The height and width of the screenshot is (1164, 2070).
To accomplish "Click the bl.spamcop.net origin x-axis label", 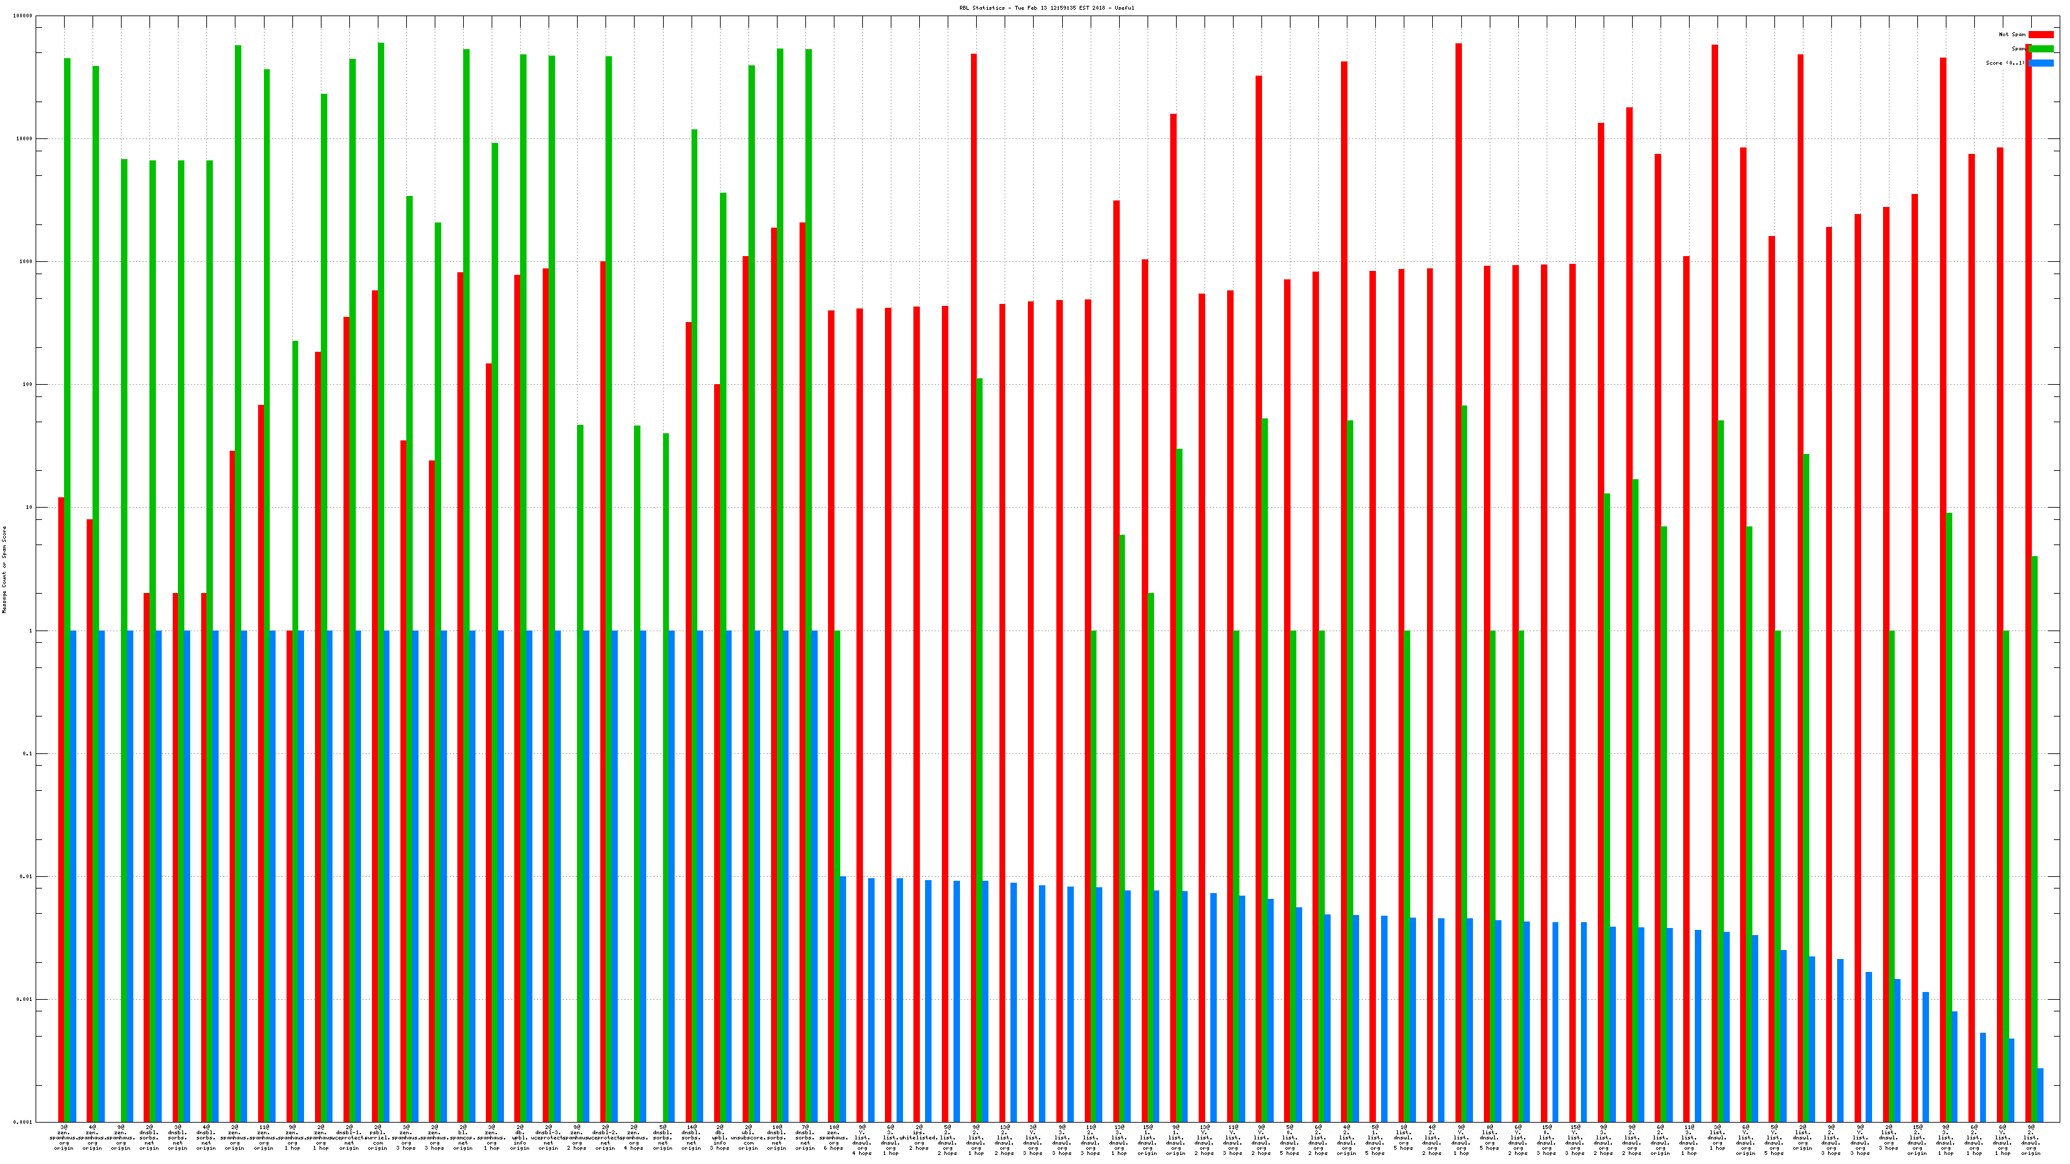I will click(463, 1137).
